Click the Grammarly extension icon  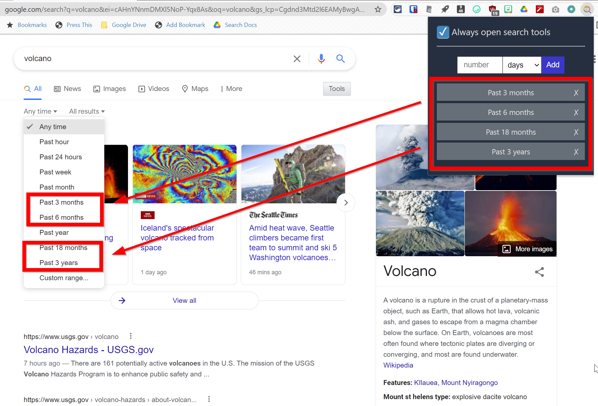coord(477,9)
